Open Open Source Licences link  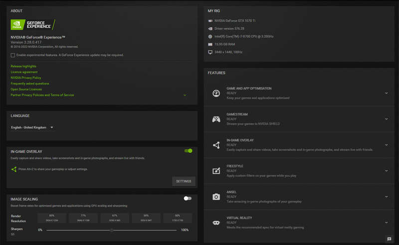coord(26,90)
